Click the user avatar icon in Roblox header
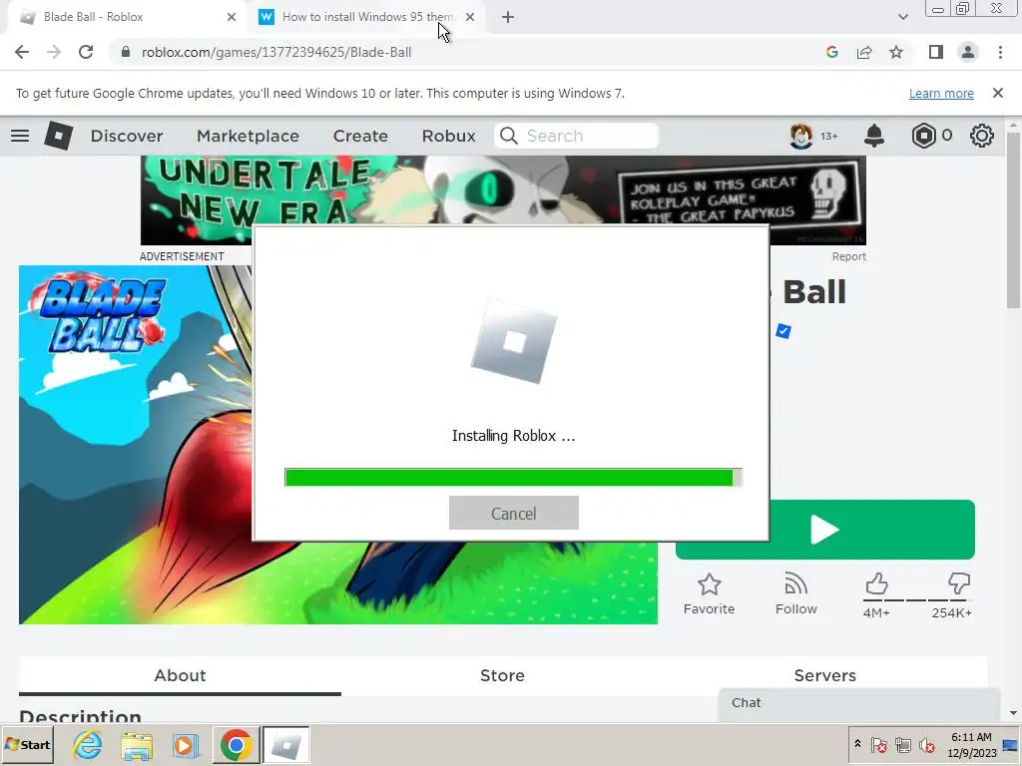1022x766 pixels. 801,136
